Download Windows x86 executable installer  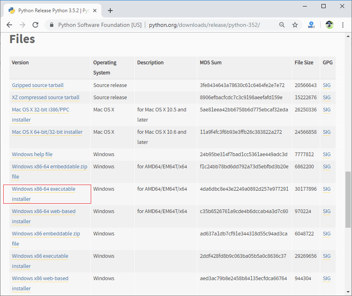pos(40,261)
